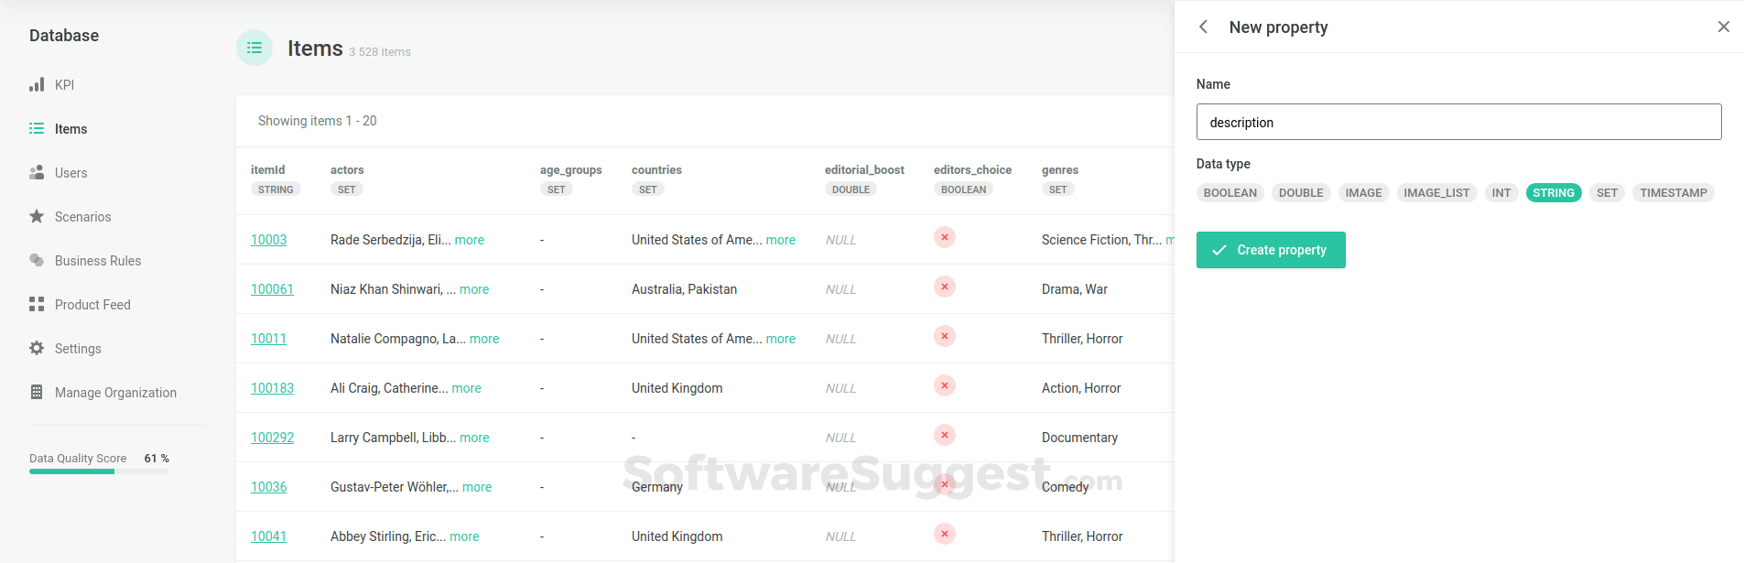Image resolution: width=1744 pixels, height=563 pixels.
Task: Click the property Name input field
Action: coord(1458,122)
